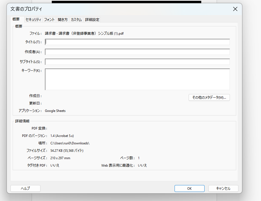Focus the タイトル(T) text field
The image size is (261, 201).
tap(137, 42)
